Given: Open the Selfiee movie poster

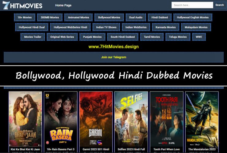Looking at the screenshot, I should pyautogui.click(x=131, y=119).
